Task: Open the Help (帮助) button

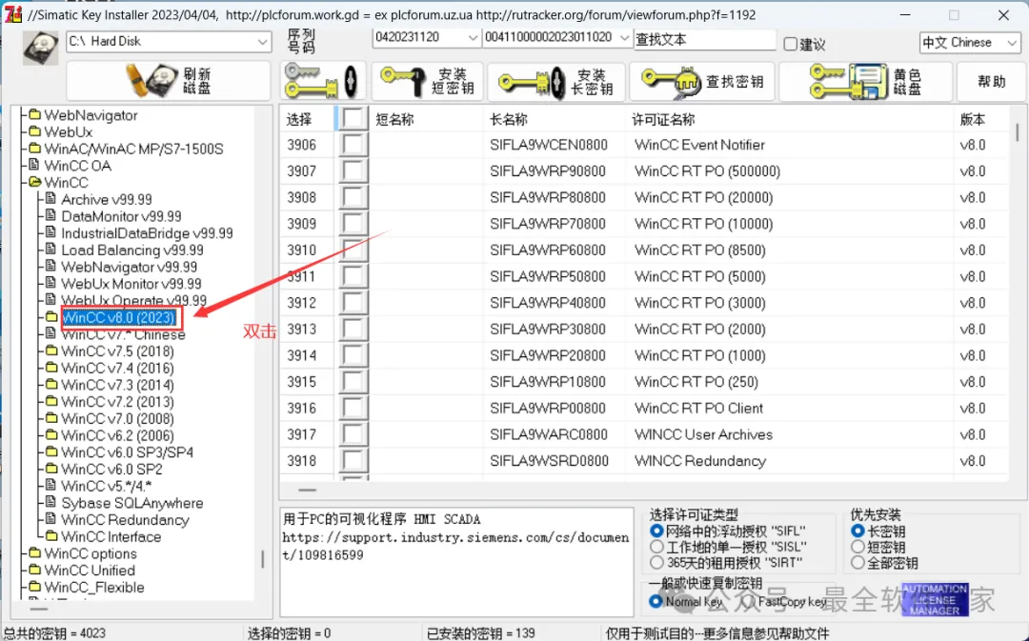Action: click(x=991, y=81)
